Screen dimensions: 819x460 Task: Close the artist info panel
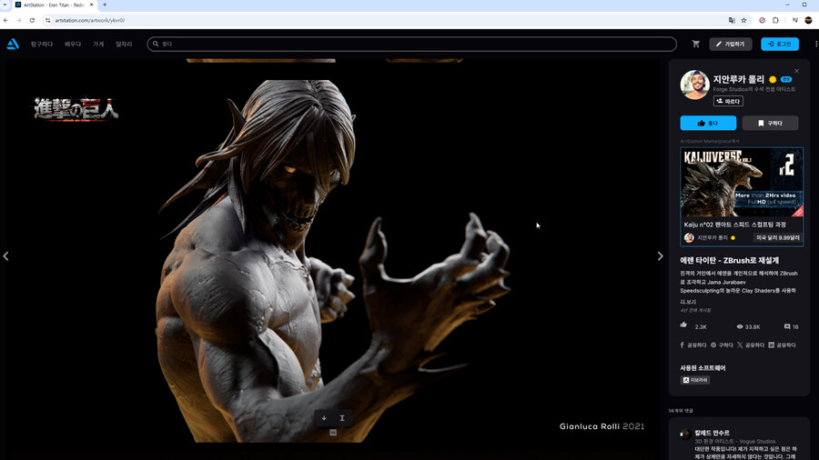pos(796,71)
